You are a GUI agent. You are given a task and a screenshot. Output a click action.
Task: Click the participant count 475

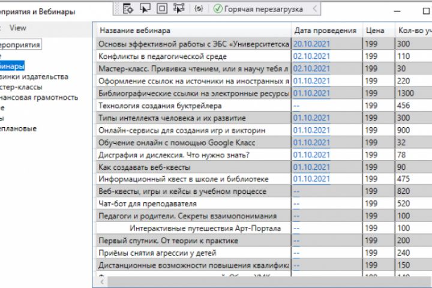[403, 179]
